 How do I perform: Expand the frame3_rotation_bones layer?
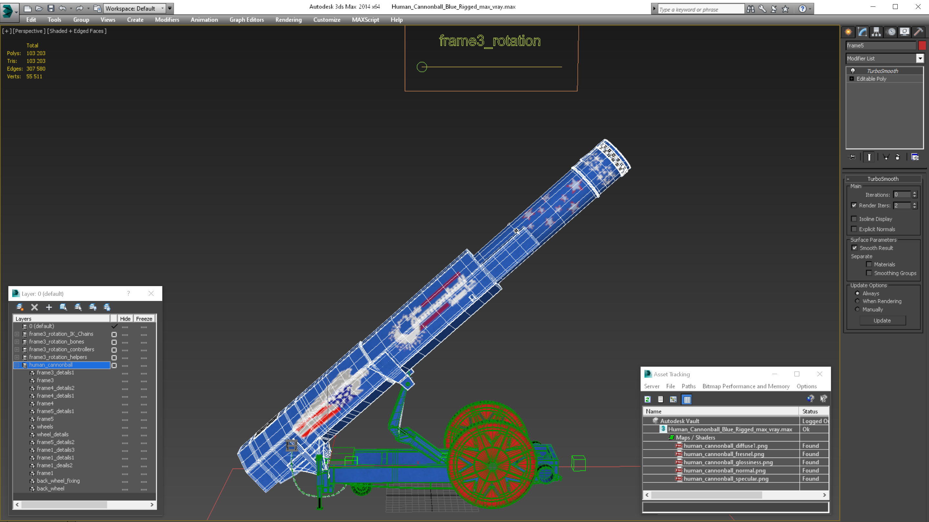point(17,342)
